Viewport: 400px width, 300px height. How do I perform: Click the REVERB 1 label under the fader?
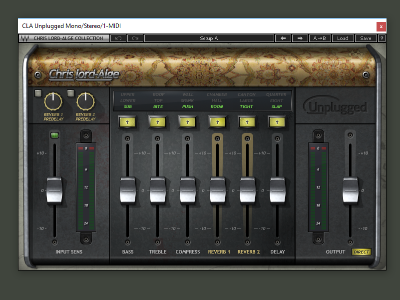point(219,251)
